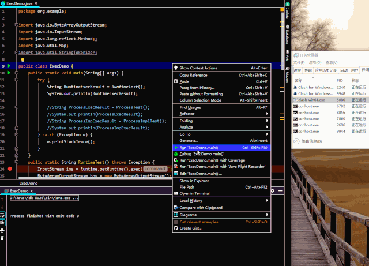
Task: Close the ExecDemo.java editor tab
Action: 36,3
